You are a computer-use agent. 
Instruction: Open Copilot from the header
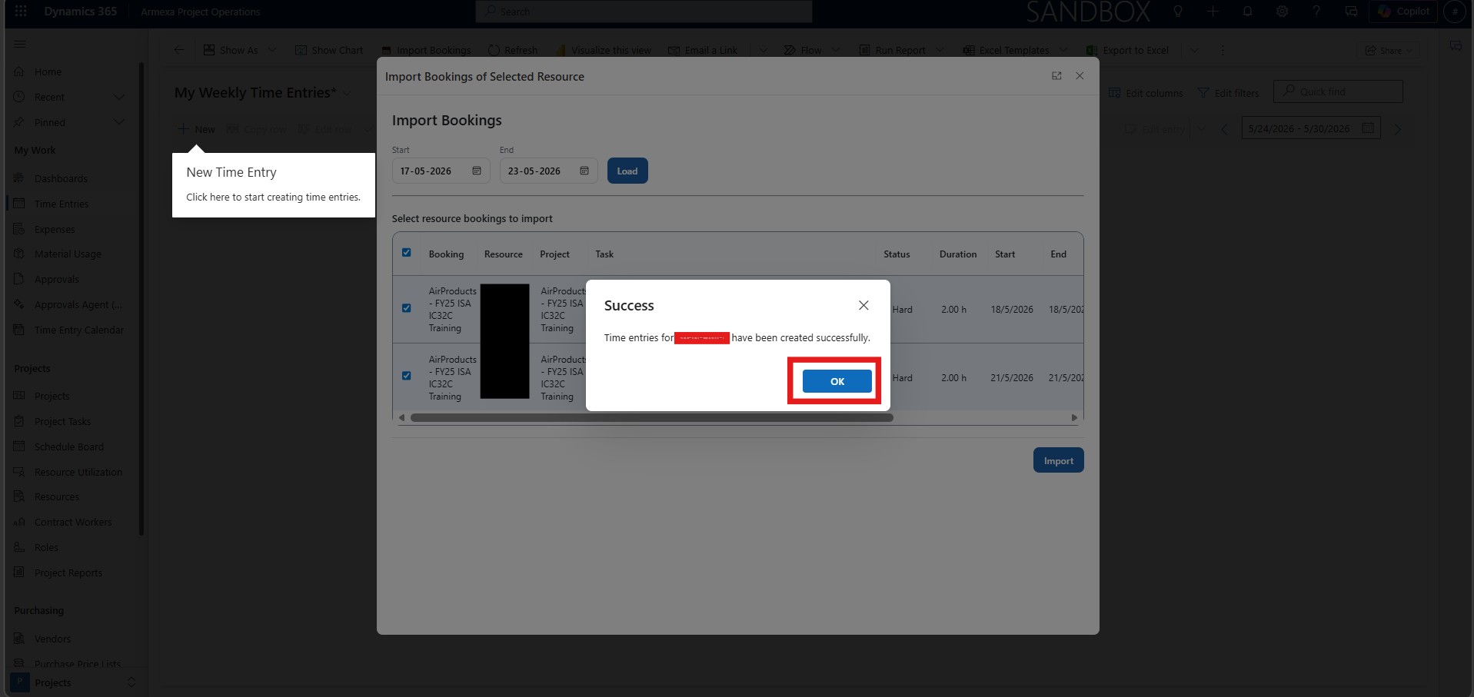pyautogui.click(x=1403, y=12)
